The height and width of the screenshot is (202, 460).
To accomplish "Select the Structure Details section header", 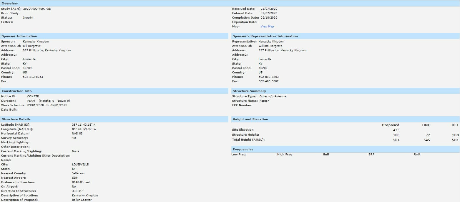I will (x=16, y=119).
